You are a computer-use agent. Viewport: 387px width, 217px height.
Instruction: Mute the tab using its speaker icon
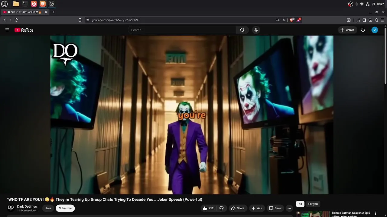point(8,12)
